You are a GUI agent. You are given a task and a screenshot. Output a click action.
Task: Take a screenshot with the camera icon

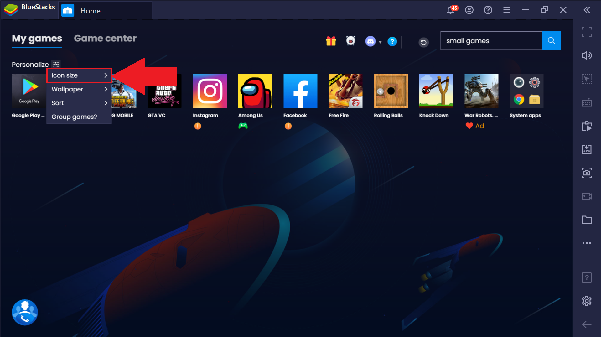pos(587,173)
